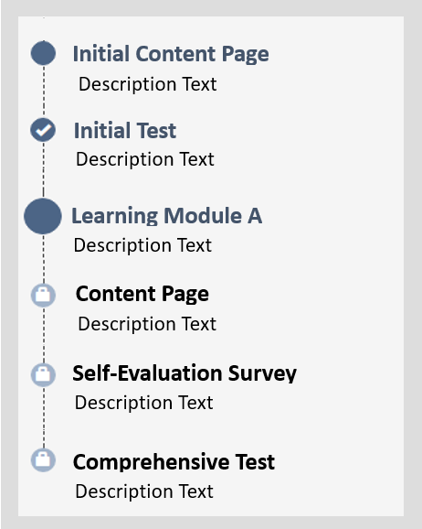Screen dimensions: 422x529
Task: Click dashed timeline line below Initial Content Page
Action: coord(44,92)
